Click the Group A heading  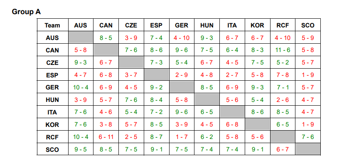(26, 12)
